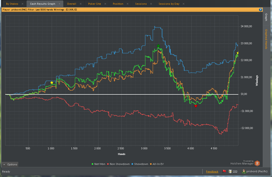Screen dimensions: 272x177
Task: Click the -$2 000,00 axis label
Action: [247, 128]
